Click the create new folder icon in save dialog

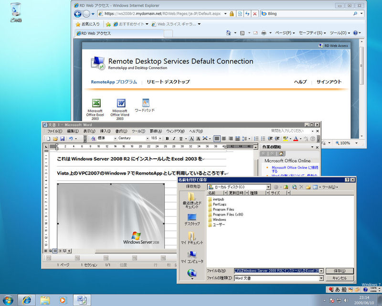pos(308,187)
